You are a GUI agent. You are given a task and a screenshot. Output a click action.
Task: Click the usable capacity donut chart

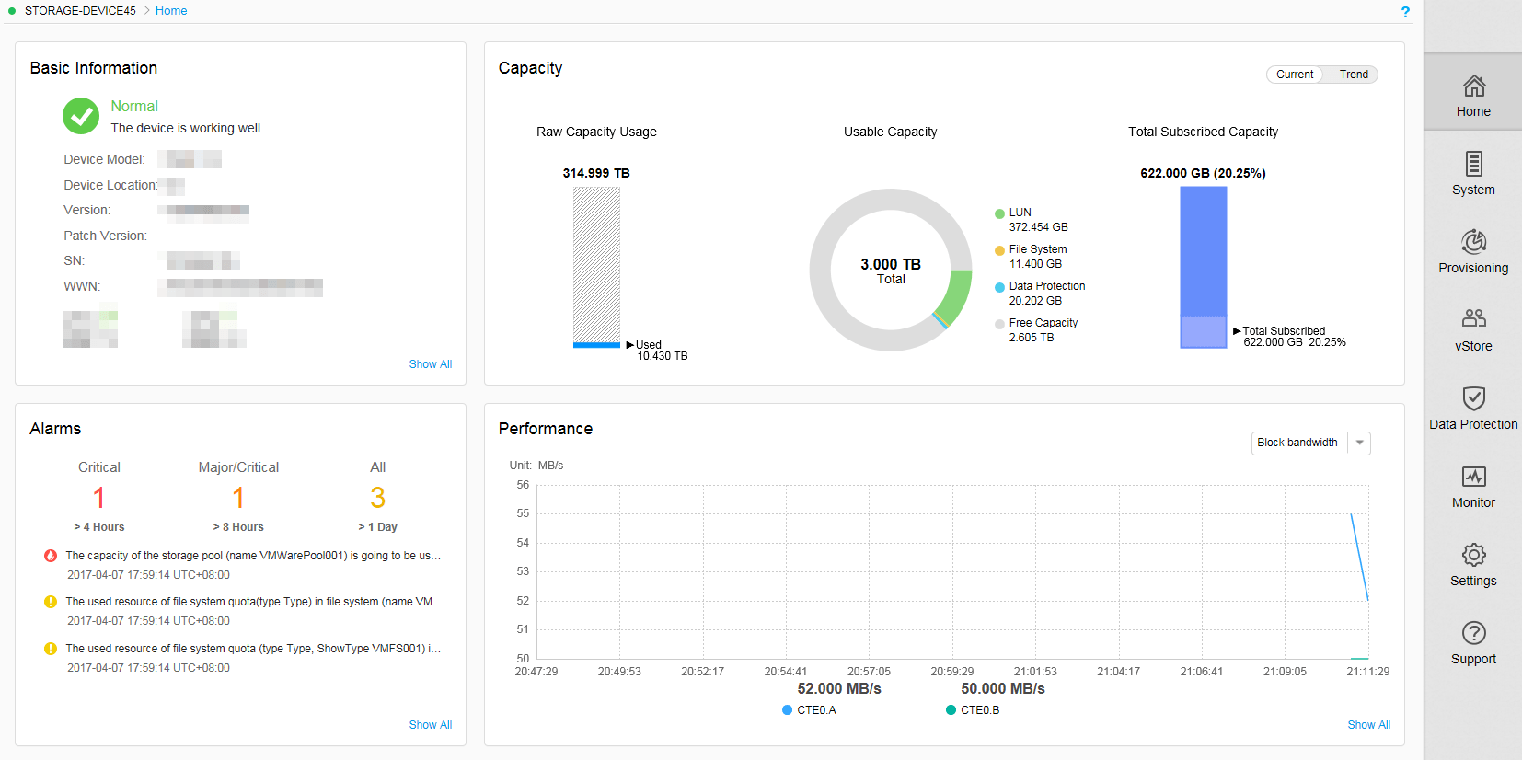(x=891, y=270)
